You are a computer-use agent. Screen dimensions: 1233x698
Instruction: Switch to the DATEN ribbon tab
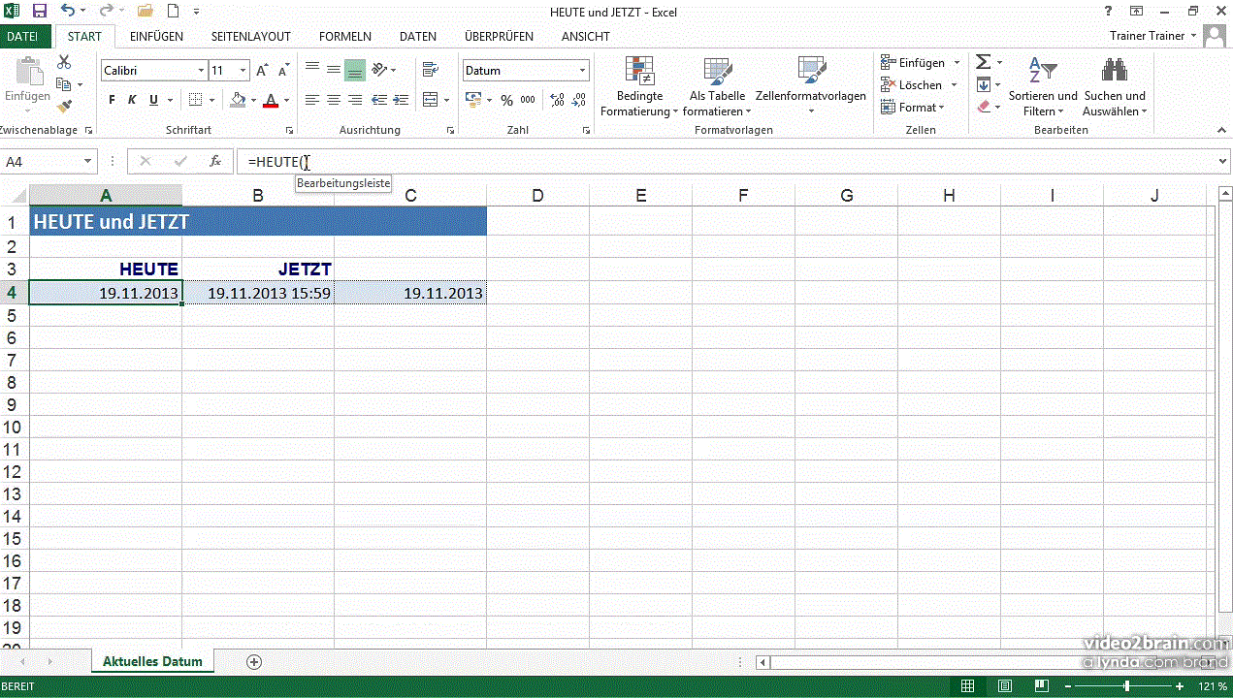pyautogui.click(x=418, y=36)
